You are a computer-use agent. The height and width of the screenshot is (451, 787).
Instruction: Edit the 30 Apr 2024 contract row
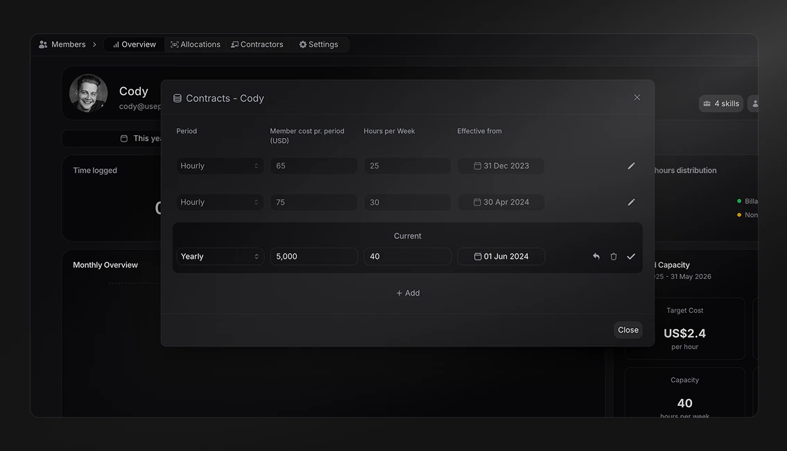(x=631, y=202)
